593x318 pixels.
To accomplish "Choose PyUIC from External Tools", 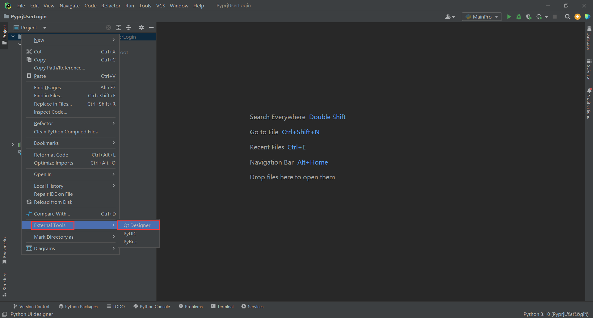I will [139, 233].
